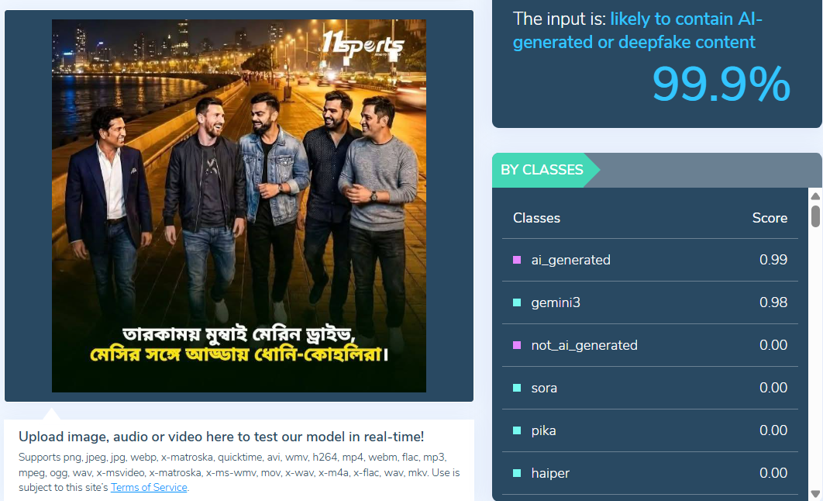Click the 11Sports logo in the image
The height and width of the screenshot is (501, 823).
[363, 43]
